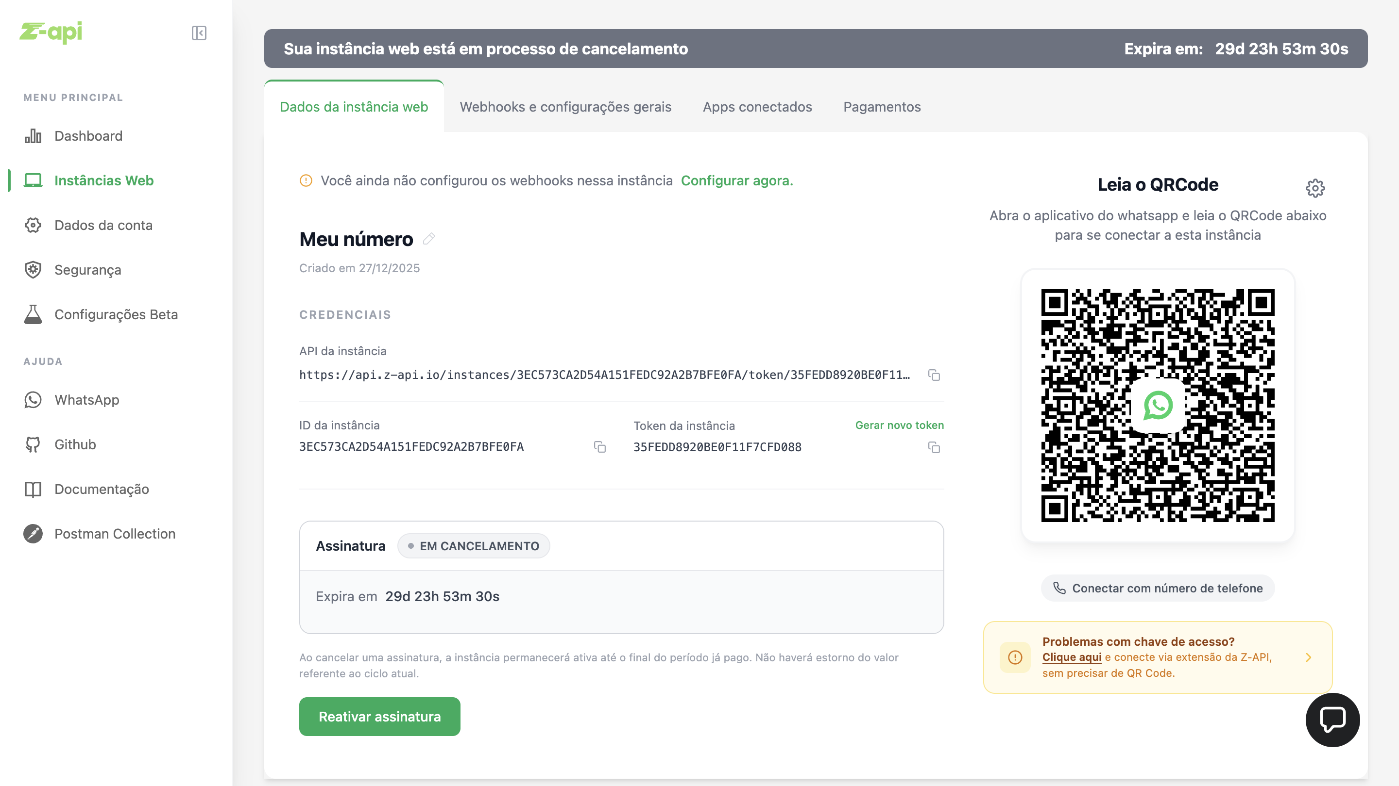Expand the access key problems arrow

tap(1308, 657)
